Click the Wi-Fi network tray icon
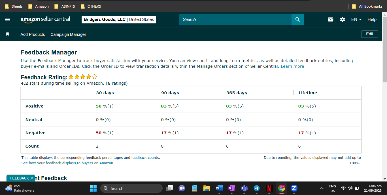 (x=343, y=188)
